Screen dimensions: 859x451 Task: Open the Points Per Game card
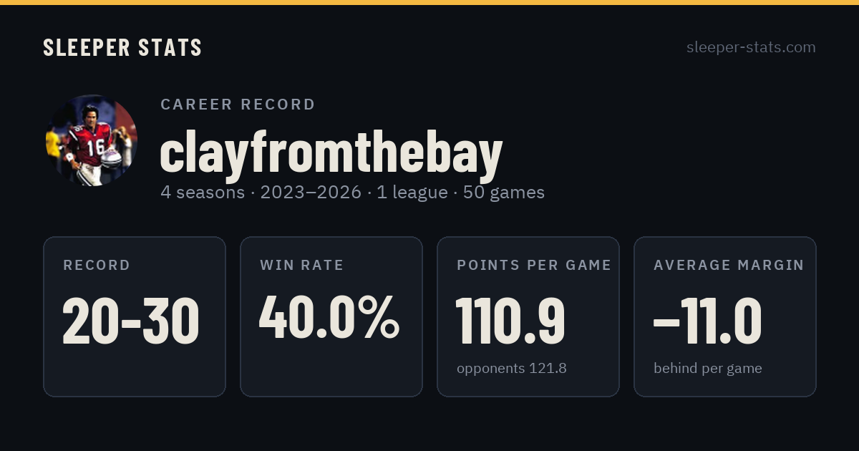tap(528, 316)
